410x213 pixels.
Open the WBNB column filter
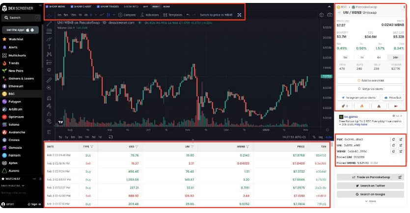pos(247,147)
